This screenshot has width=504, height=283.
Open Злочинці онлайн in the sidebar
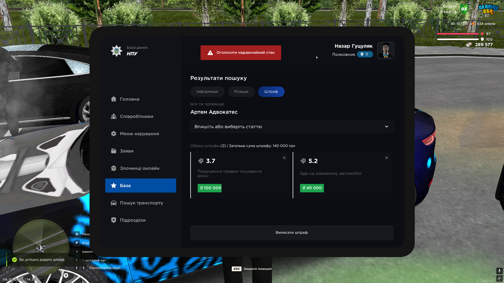coord(141,168)
